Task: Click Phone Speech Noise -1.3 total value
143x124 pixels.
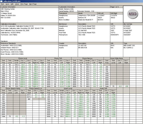Action: click(x=23, y=116)
